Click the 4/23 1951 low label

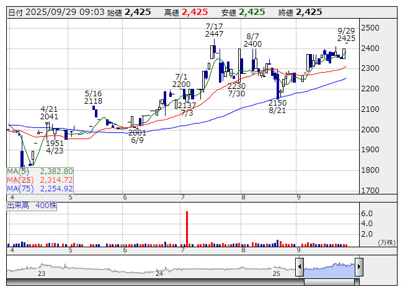point(55,147)
